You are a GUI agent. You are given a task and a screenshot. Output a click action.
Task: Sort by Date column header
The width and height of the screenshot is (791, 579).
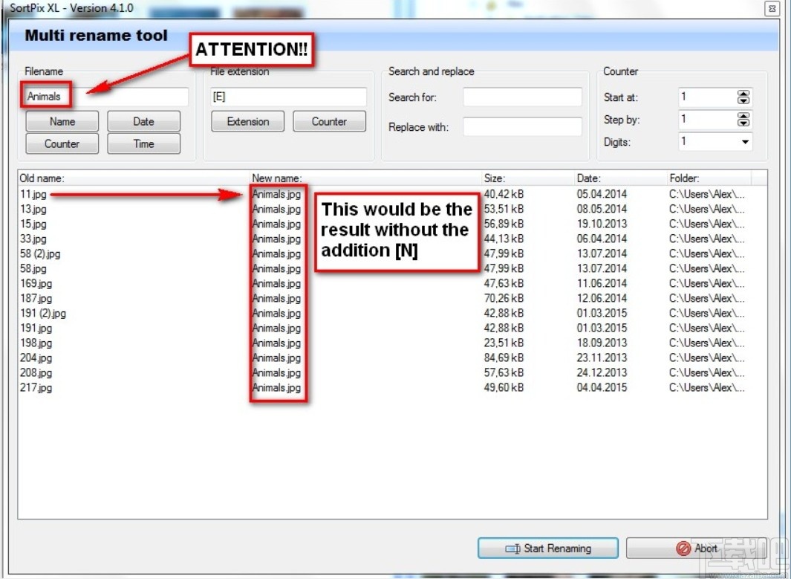[x=621, y=178]
